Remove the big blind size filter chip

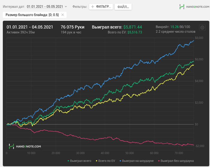tap(62, 15)
